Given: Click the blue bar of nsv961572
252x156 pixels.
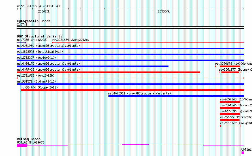Looking at the screenshot, I should point(131,84).
